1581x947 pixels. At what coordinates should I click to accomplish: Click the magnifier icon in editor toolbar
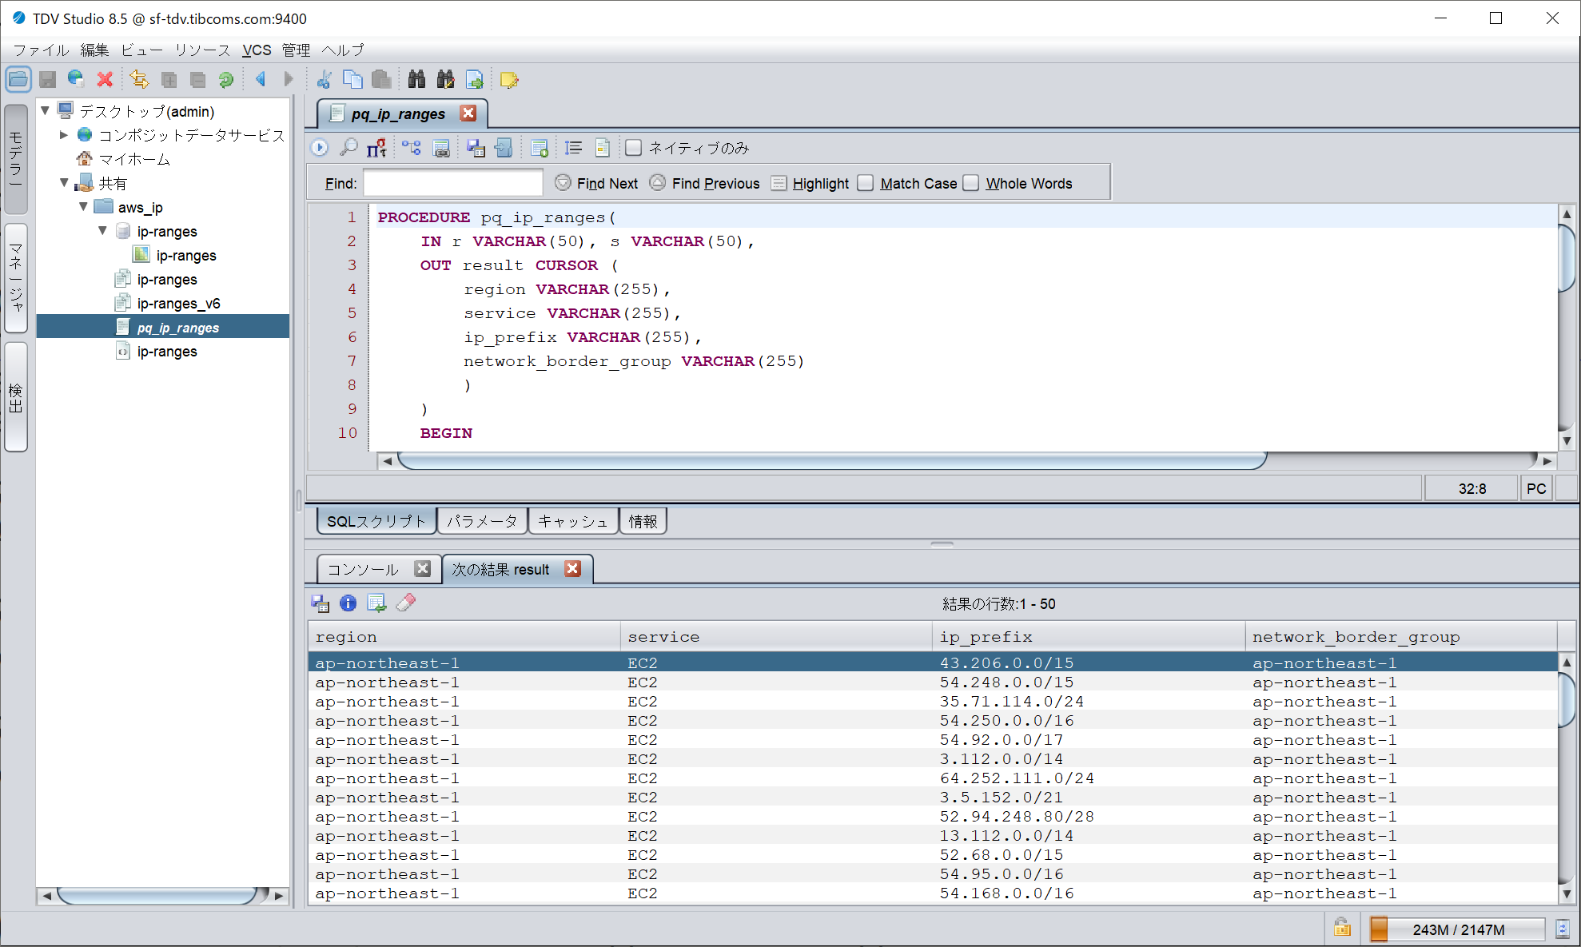point(348,147)
